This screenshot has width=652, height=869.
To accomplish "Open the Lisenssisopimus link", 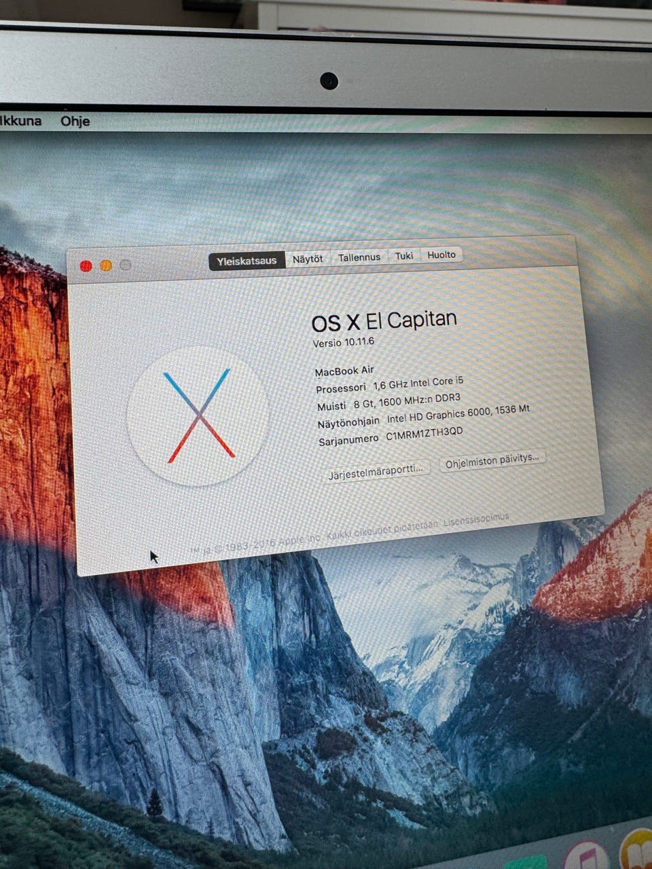I will [x=475, y=519].
